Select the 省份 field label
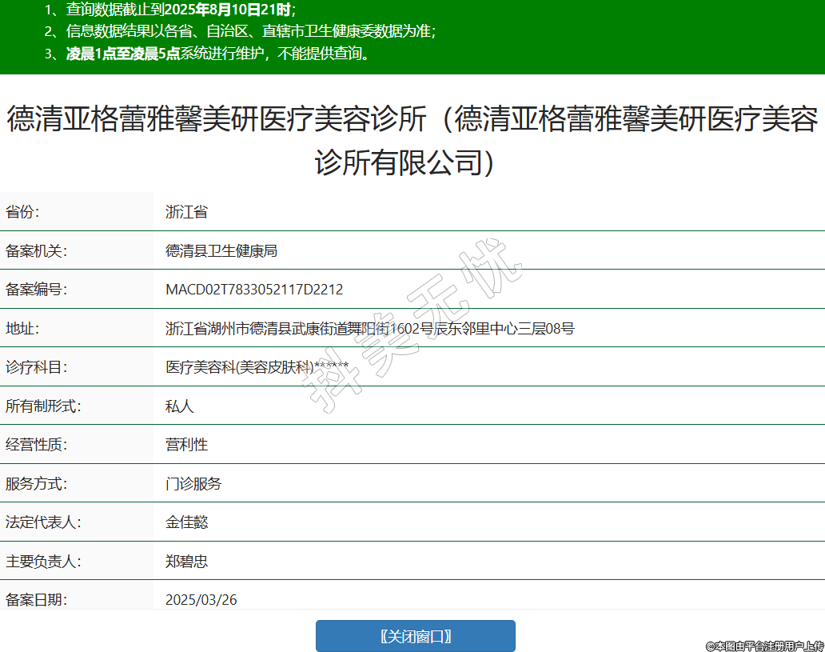This screenshot has height=652, width=825. click(x=23, y=212)
